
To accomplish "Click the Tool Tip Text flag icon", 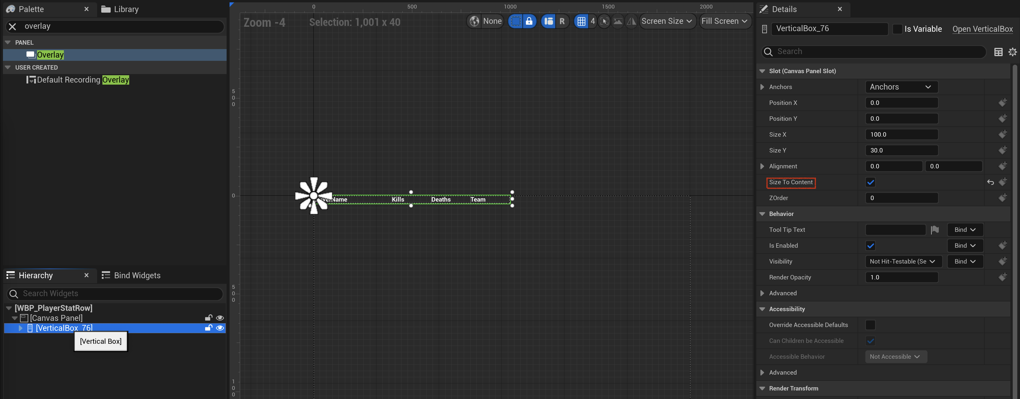I will (934, 230).
